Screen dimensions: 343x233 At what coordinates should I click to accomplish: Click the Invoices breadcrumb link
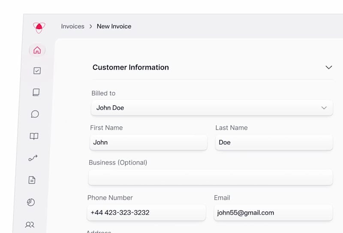(x=72, y=26)
